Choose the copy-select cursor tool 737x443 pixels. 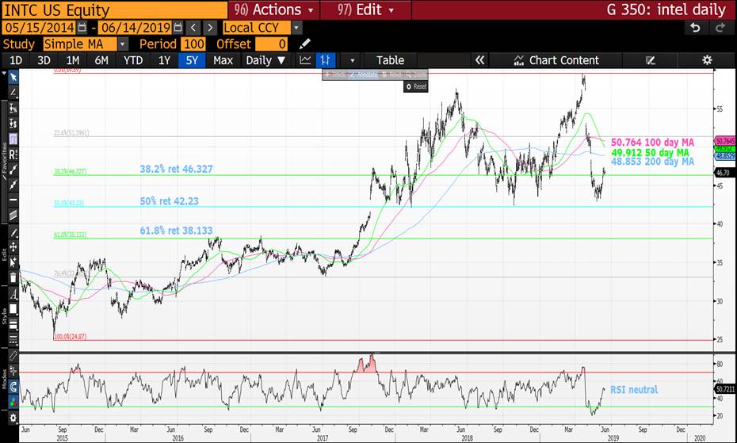[13, 262]
